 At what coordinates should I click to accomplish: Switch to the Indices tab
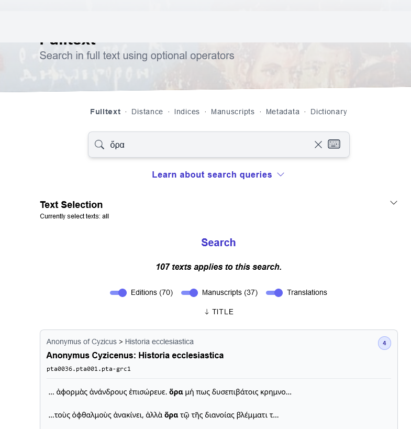point(187,112)
